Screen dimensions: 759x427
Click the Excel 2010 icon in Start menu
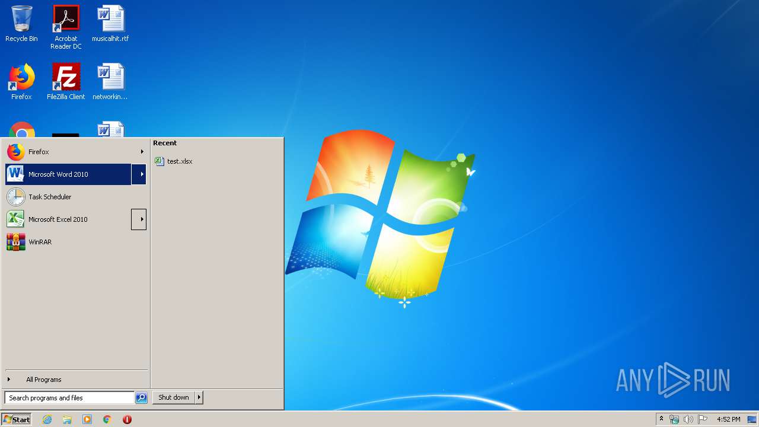[15, 219]
